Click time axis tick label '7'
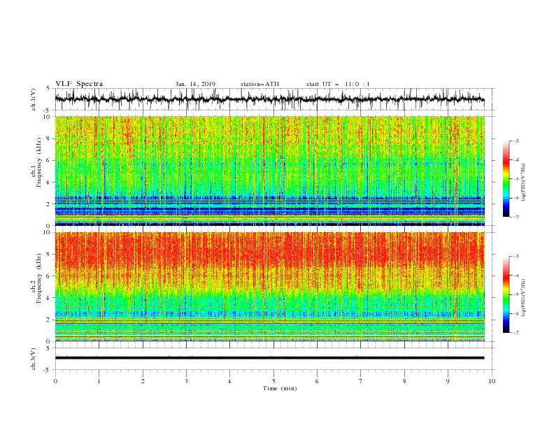Image resolution: width=554 pixels, height=428 pixels. pyautogui.click(x=361, y=381)
